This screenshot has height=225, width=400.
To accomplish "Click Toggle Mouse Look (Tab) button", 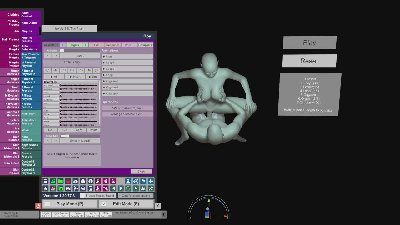I will tap(60, 215).
